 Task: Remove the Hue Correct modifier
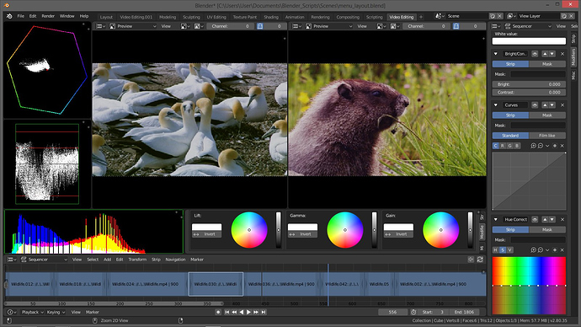point(562,219)
